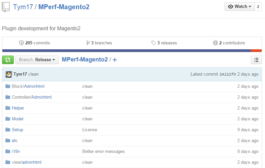Open the Tym17 owner link
Image resolution: width=265 pixels, height=168 pixels.
tap(23, 7)
